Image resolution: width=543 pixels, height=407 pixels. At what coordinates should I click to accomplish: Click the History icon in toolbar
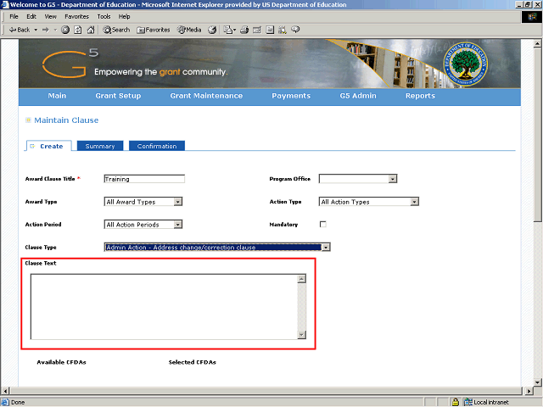pos(212,31)
